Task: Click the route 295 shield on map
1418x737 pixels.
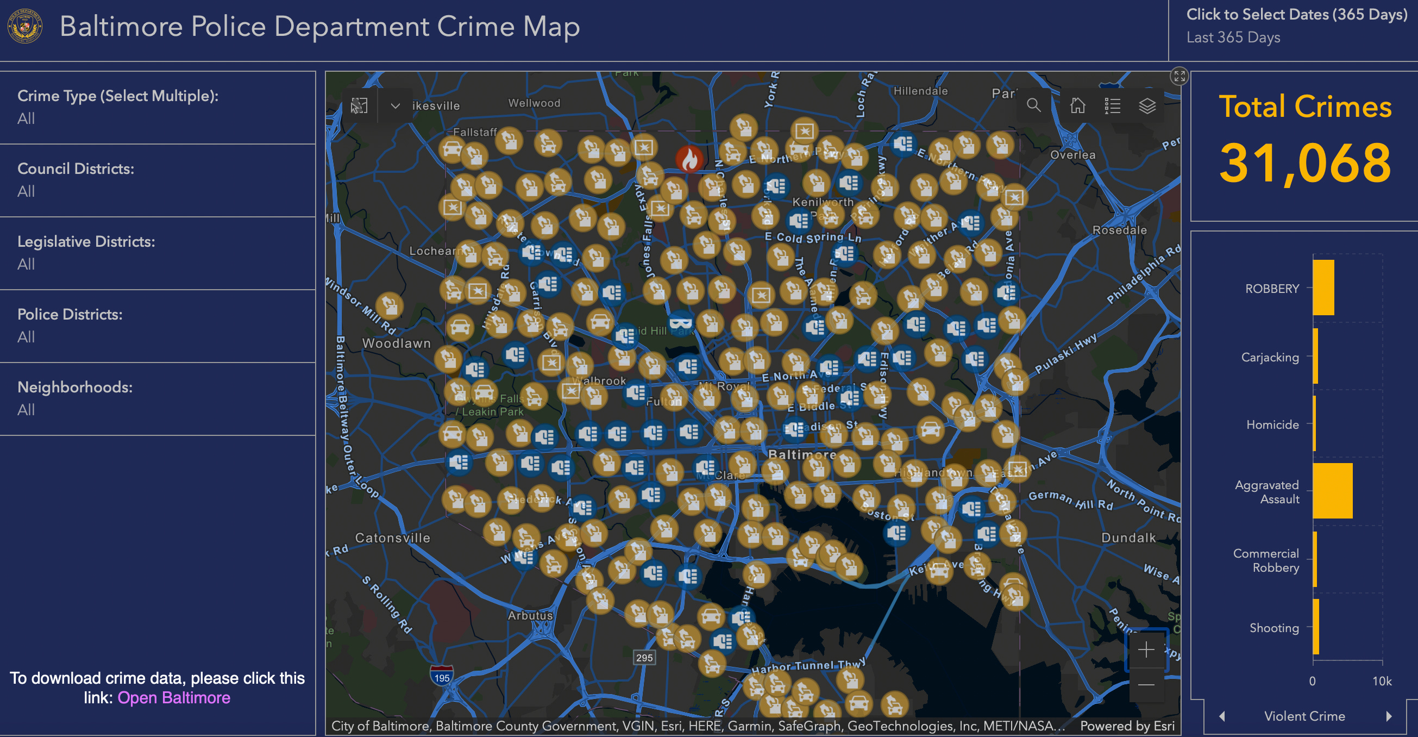Action: (644, 657)
